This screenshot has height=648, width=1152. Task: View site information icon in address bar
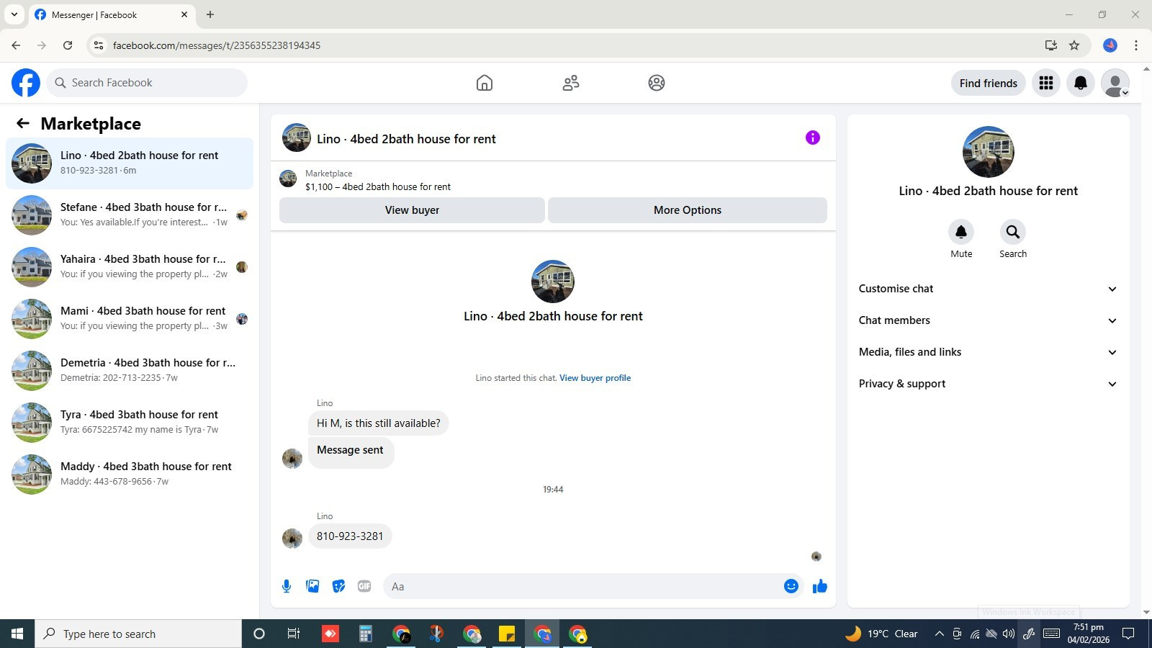click(x=99, y=45)
